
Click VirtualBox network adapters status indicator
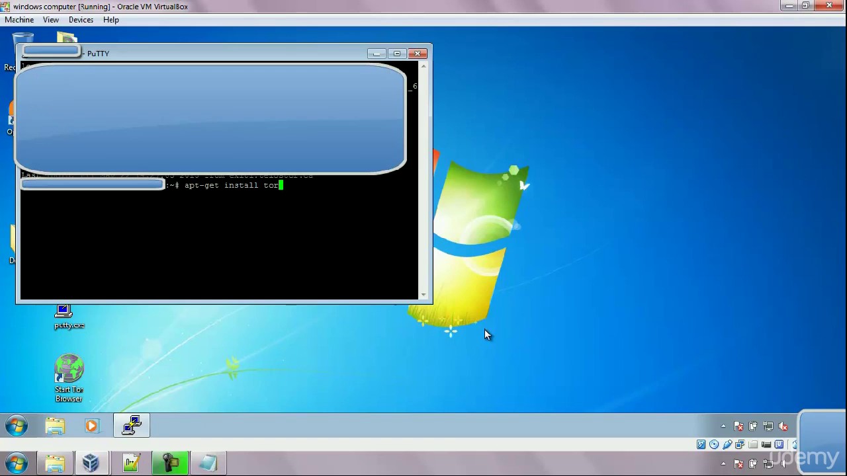pyautogui.click(x=740, y=444)
